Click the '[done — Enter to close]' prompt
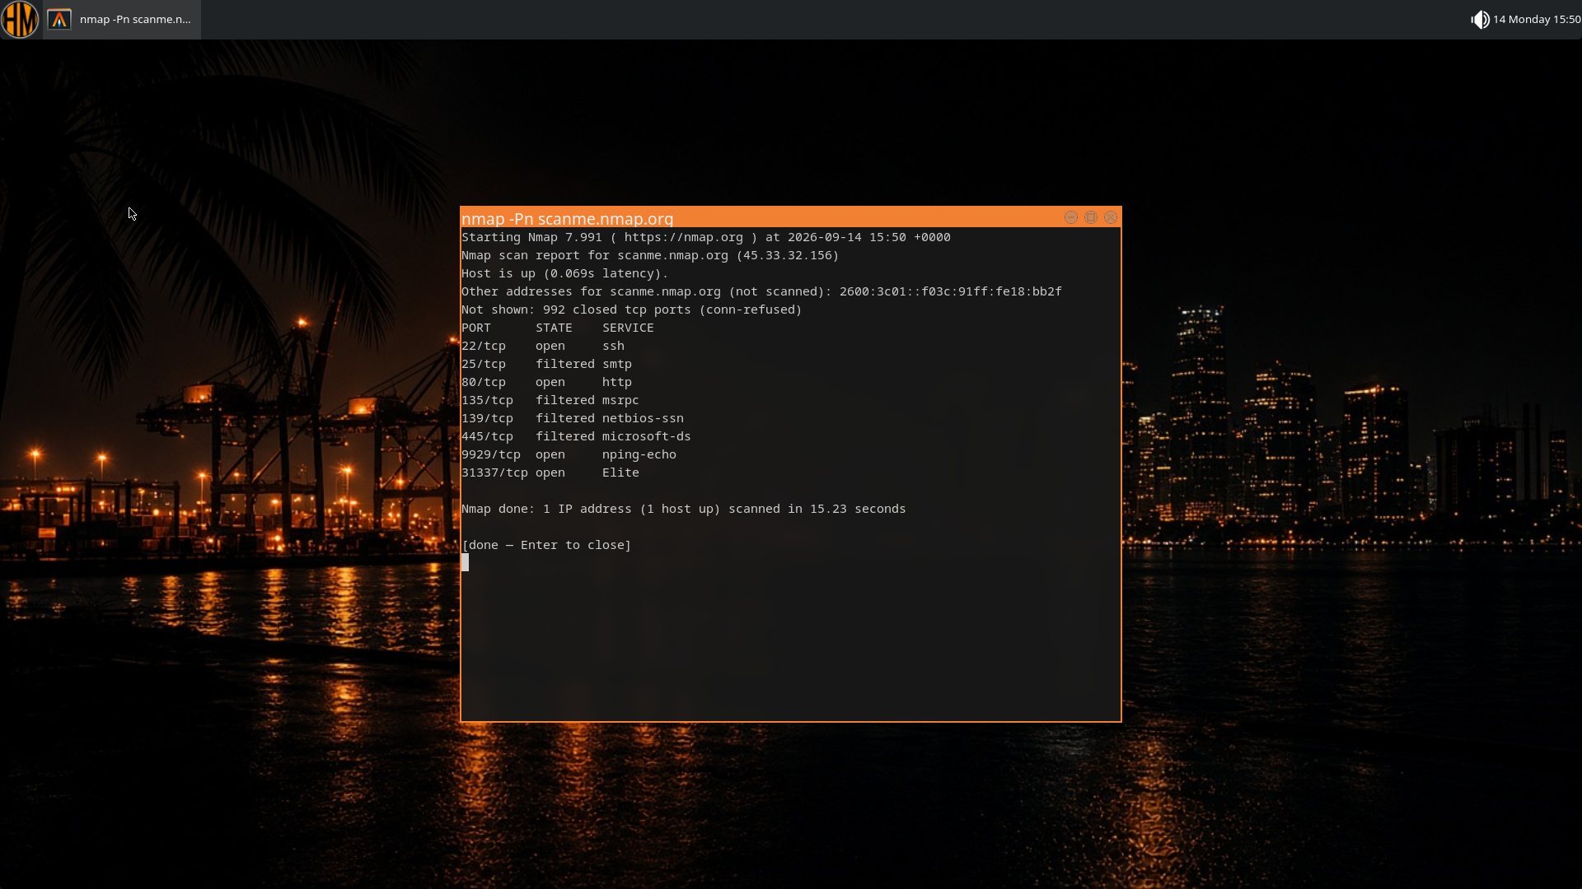This screenshot has height=889, width=1582. 546,545
